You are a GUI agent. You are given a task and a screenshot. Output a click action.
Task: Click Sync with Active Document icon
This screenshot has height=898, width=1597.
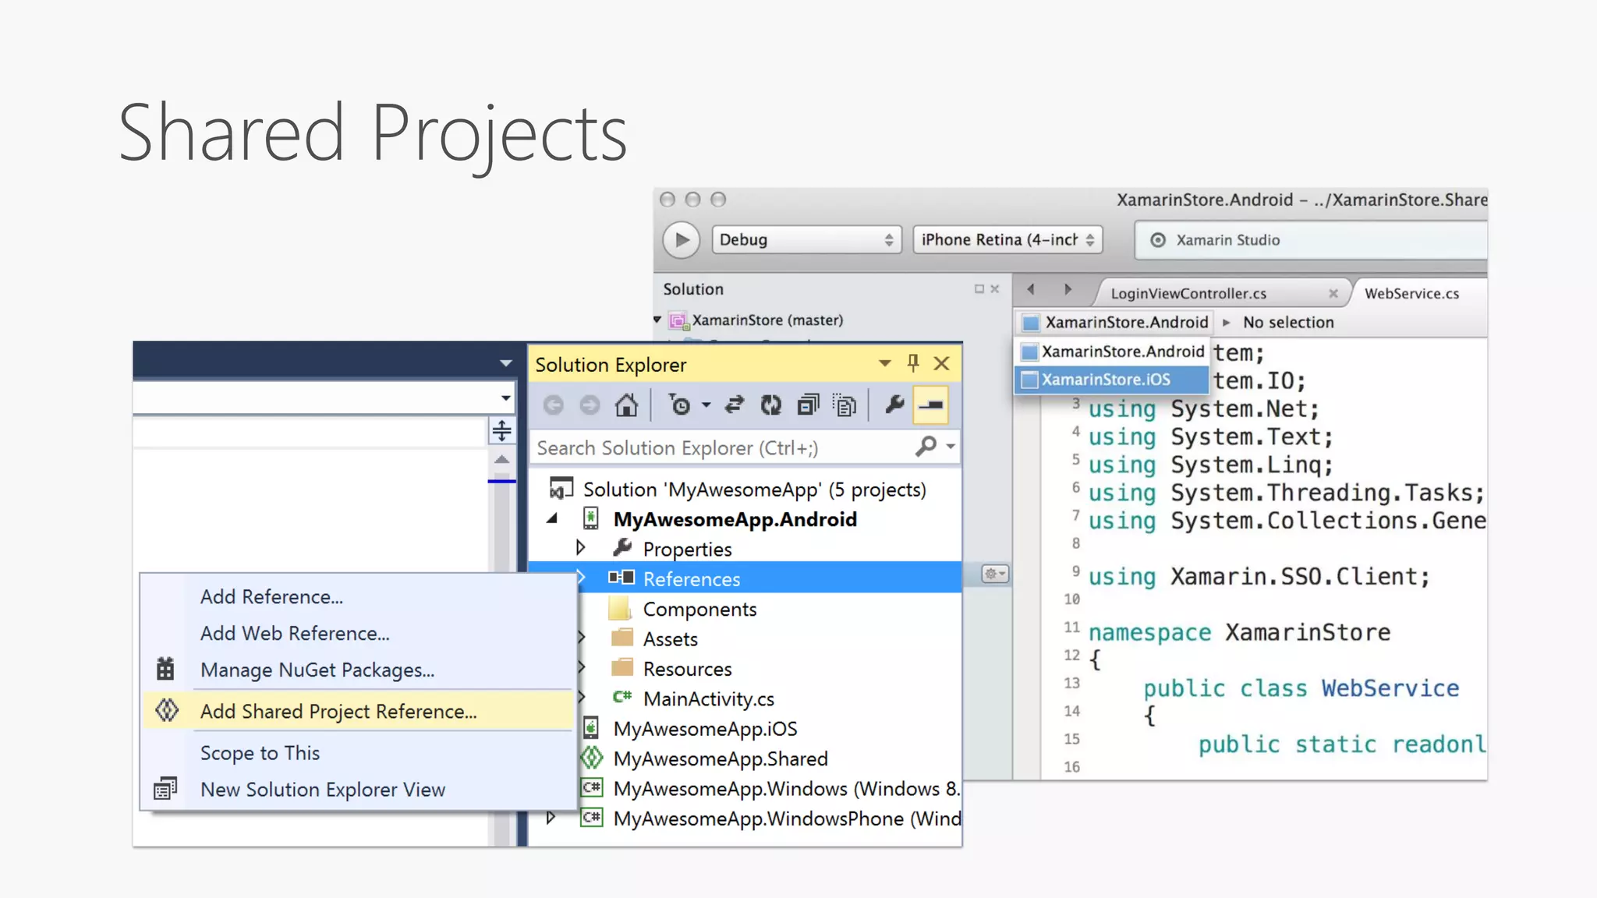(734, 405)
